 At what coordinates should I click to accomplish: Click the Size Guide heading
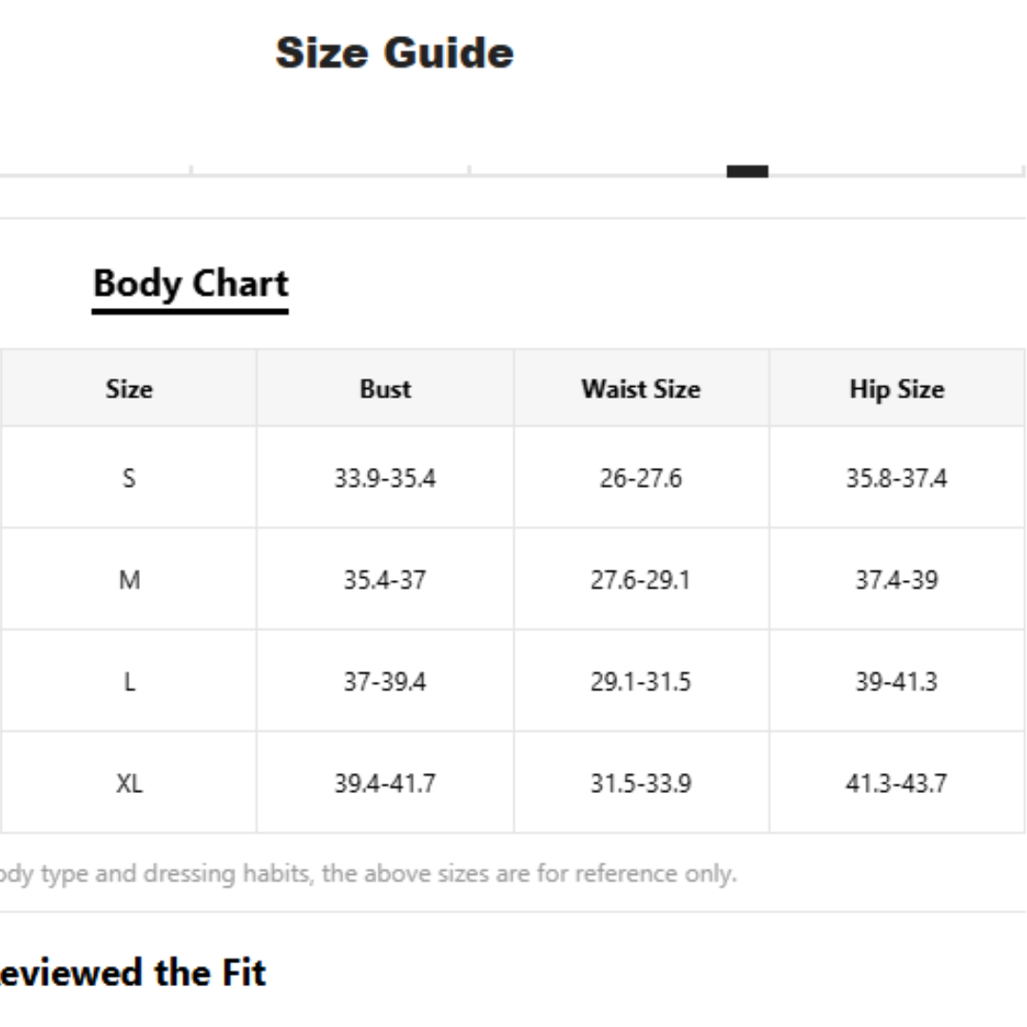[395, 52]
